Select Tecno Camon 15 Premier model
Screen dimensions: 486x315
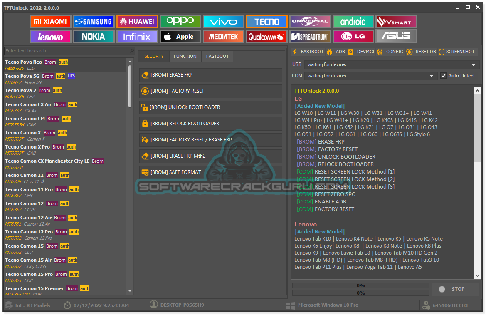pos(65,291)
